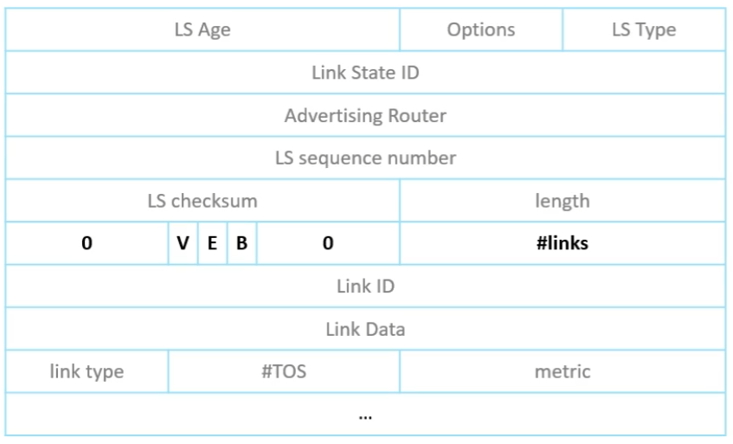This screenshot has height=444, width=733.
Task: Select the #TOS field cell
Action: pyautogui.click(x=284, y=371)
